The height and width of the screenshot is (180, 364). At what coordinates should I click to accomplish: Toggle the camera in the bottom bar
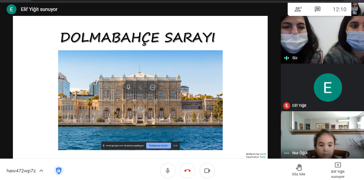[207, 171]
